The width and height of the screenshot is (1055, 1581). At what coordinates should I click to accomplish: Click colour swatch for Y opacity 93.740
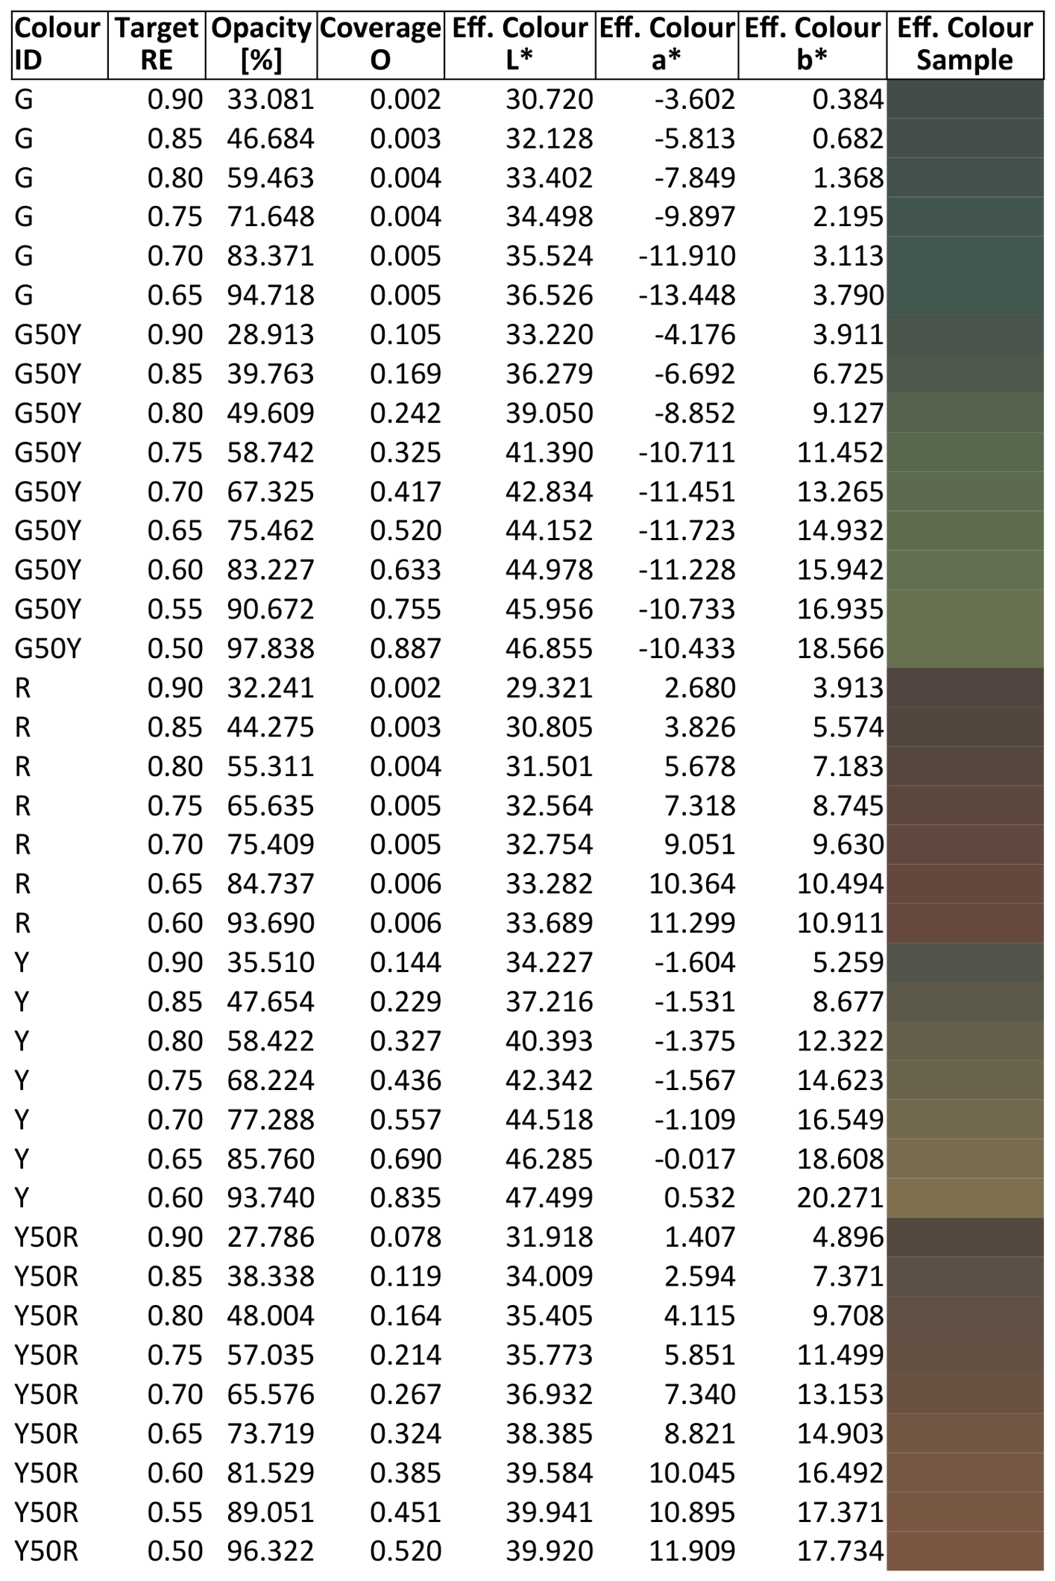coord(965,1198)
